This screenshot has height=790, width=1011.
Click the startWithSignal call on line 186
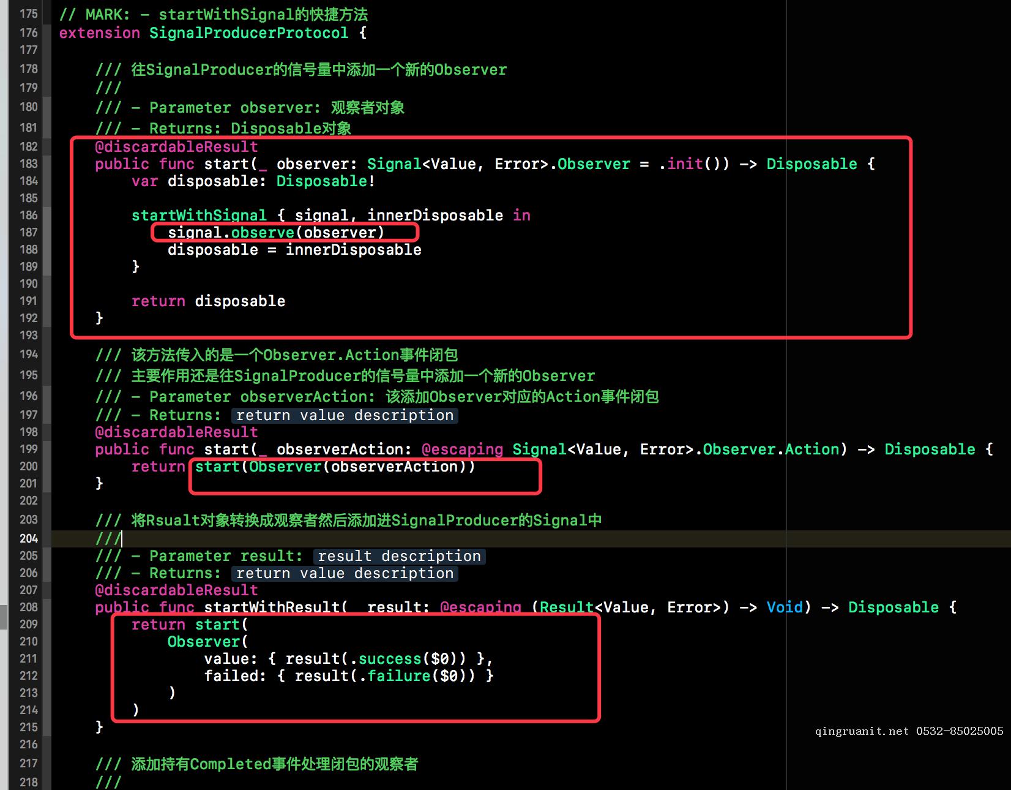[199, 216]
